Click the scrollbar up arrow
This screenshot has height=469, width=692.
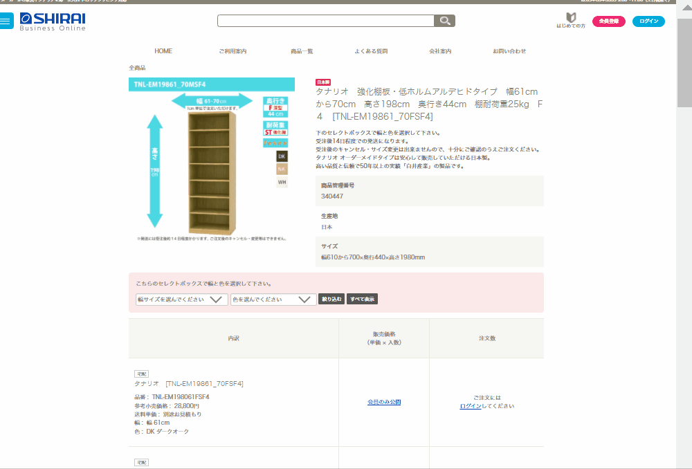pos(686,7)
